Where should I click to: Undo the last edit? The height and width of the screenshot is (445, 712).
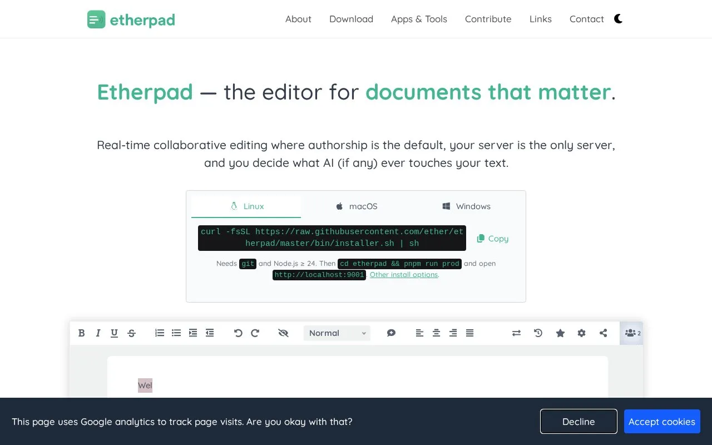[x=238, y=333]
